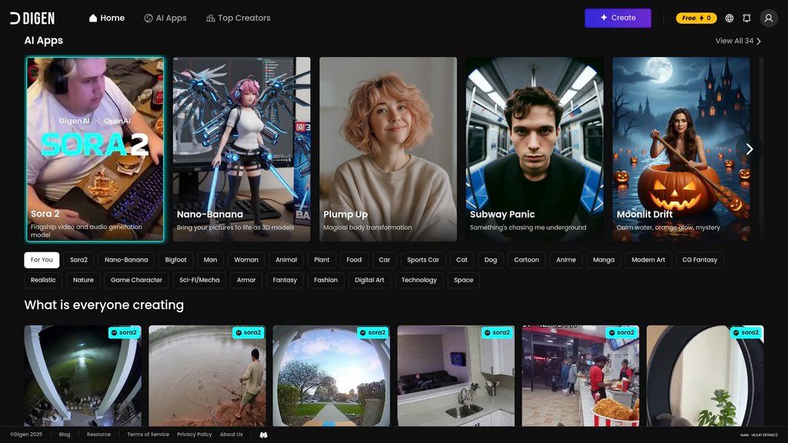Pick the Manga style chip
The image size is (788, 443).
coord(603,260)
